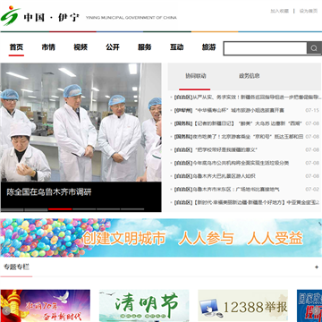Open the 服务 navigation item
Viewport: 322px width, 322px height.
[145, 47]
